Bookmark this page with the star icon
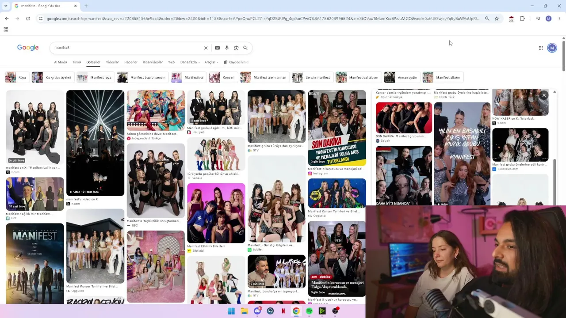Screen dimensions: 566x318 tap(497, 19)
